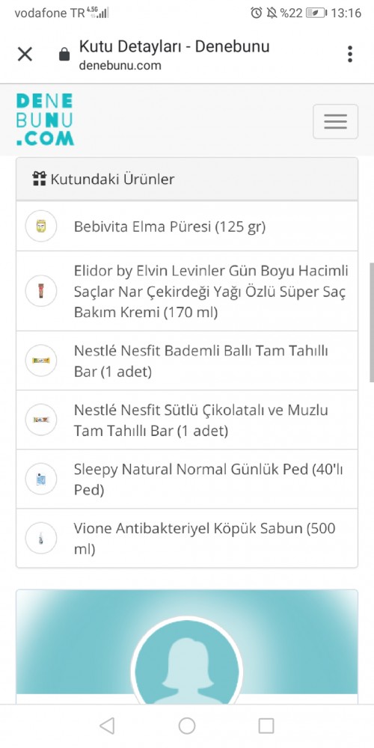Viewport: 374px width, 748px height.
Task: Tap the Nesfit Sütlü Çikolatalı bar icon
Action: [x=41, y=420]
